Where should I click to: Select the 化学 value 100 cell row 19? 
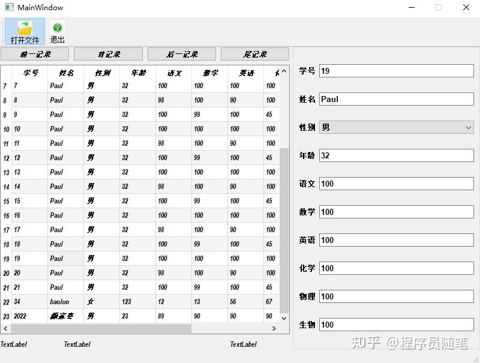click(271, 259)
